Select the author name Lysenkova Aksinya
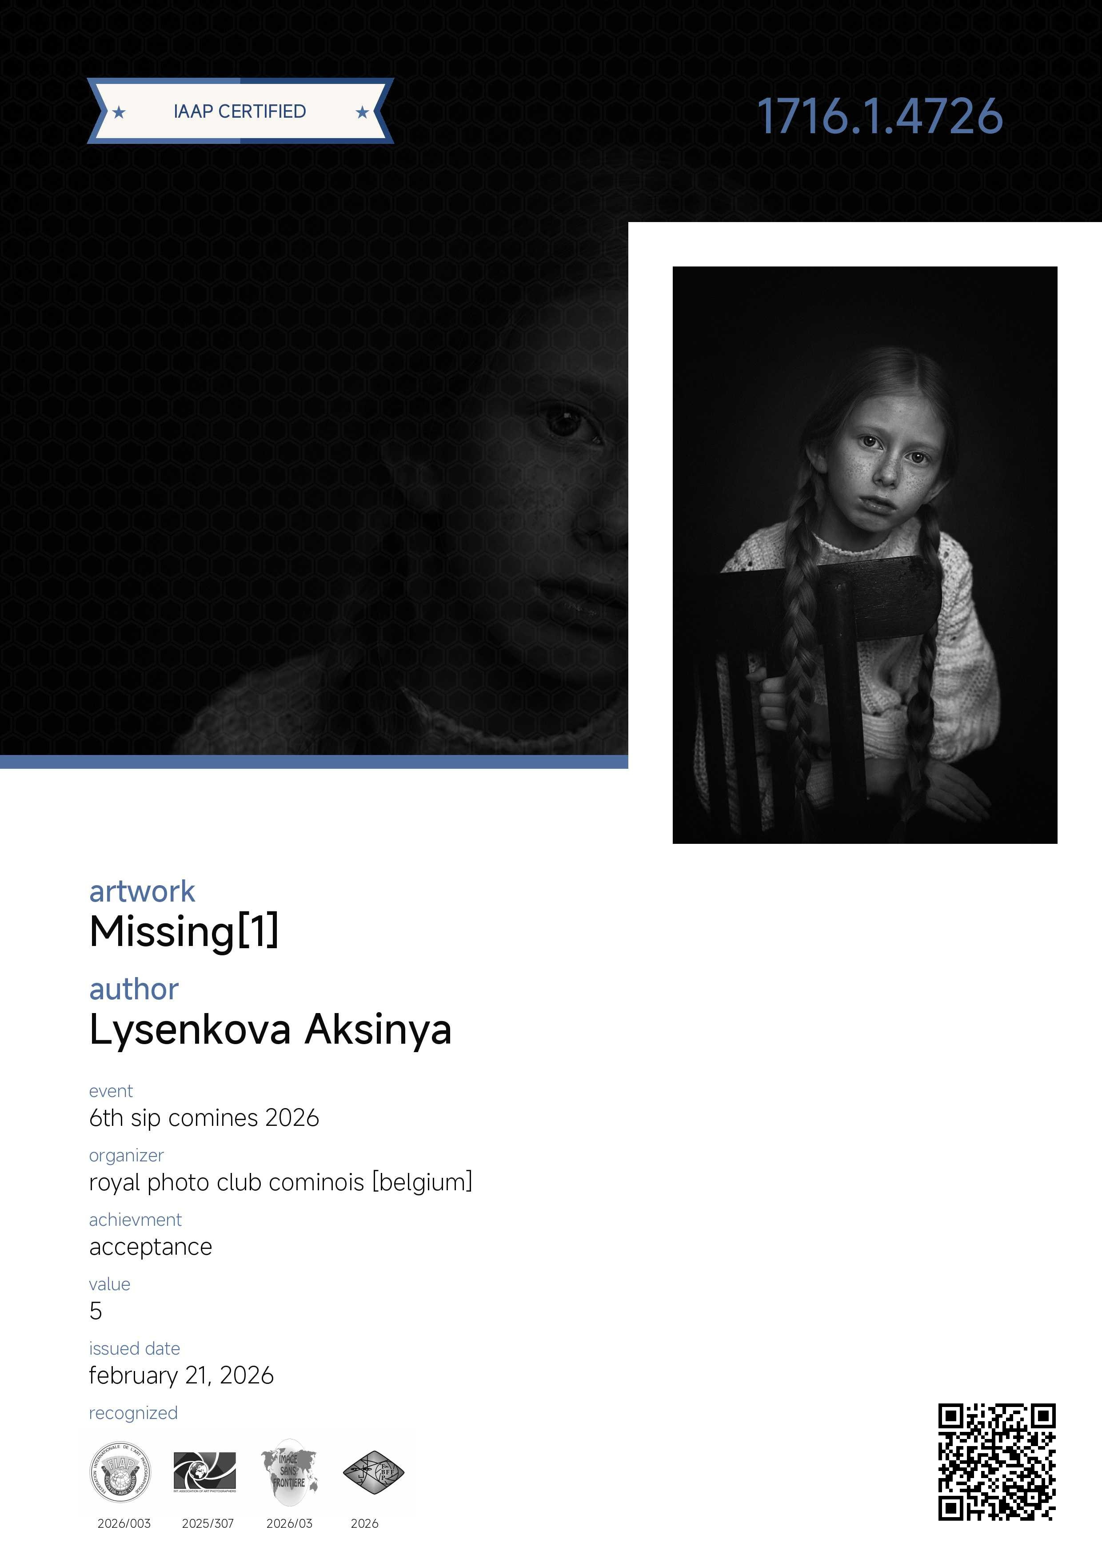Image resolution: width=1102 pixels, height=1558 pixels. point(270,1030)
